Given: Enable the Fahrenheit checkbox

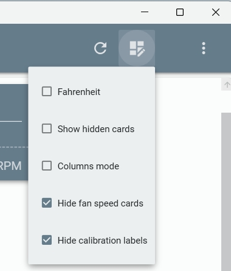Looking at the screenshot, I should click(47, 91).
